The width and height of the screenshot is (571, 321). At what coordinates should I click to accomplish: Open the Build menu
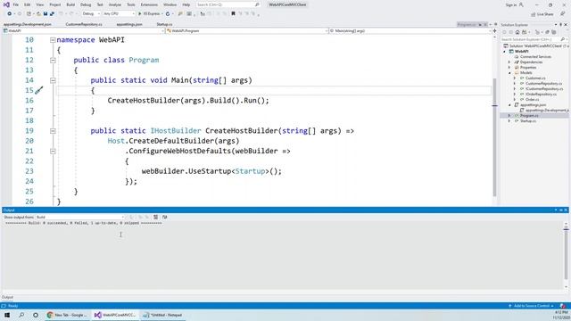[x=70, y=4]
